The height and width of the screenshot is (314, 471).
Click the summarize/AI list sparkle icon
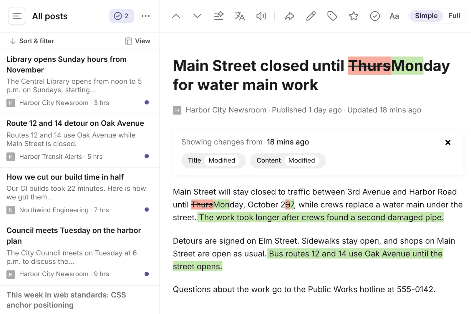coord(219,16)
